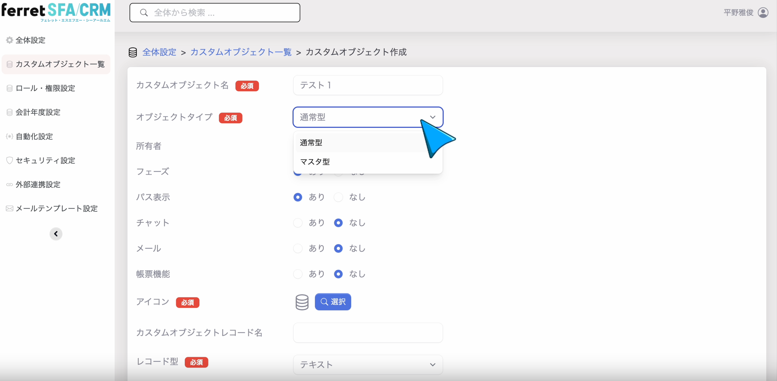Image resolution: width=777 pixels, height=381 pixels.
Task: Open 会計年度設定 in the sidebar
Action: point(38,112)
